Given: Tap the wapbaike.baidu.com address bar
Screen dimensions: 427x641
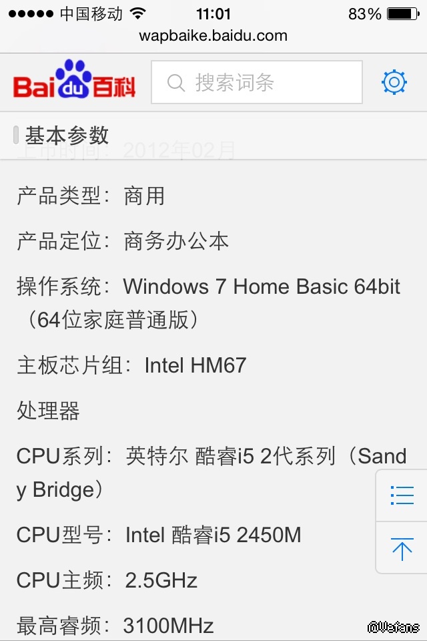Looking at the screenshot, I should click(213, 35).
